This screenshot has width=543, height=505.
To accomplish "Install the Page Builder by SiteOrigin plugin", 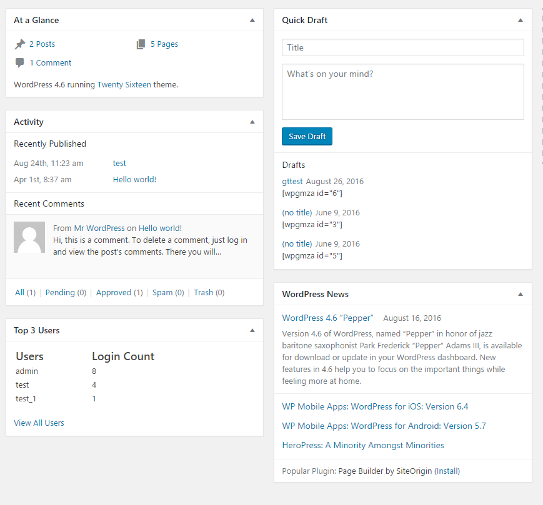I will coord(447,471).
